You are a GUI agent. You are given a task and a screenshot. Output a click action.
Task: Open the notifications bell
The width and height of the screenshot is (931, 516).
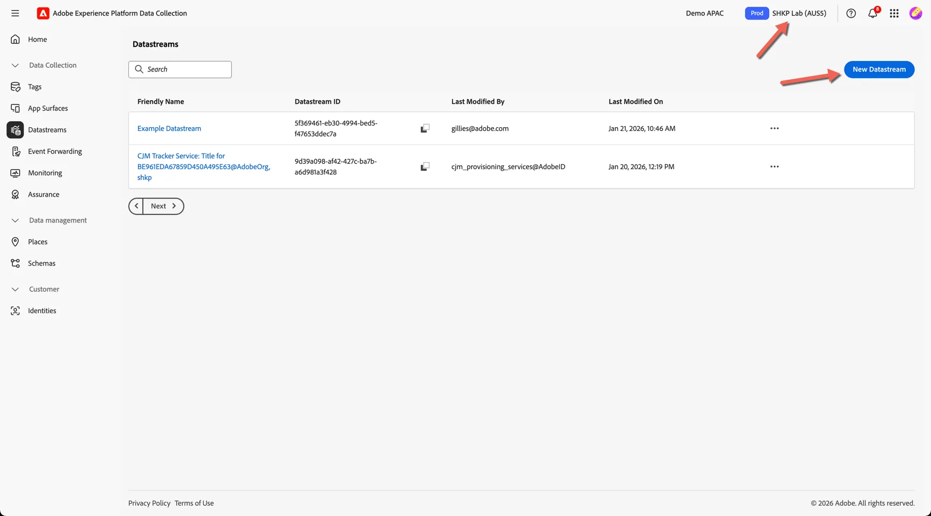[872, 13]
